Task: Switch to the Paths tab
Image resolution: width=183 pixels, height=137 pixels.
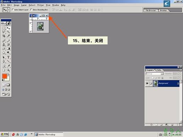Action: [159, 70]
